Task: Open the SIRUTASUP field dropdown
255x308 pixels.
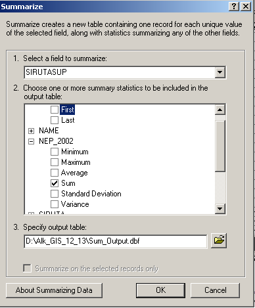Action: coord(220,72)
